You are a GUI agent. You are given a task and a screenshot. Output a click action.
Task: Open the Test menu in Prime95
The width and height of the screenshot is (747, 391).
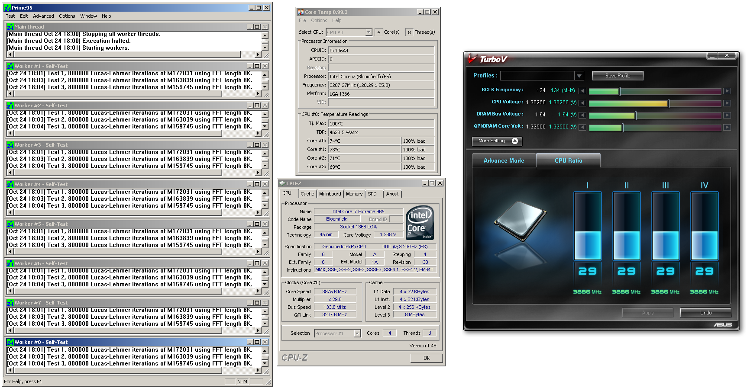tap(10, 16)
